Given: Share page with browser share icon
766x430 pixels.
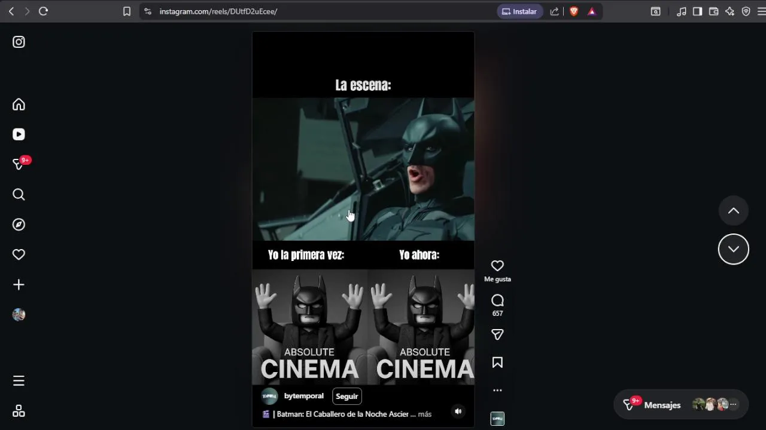Looking at the screenshot, I should [555, 11].
